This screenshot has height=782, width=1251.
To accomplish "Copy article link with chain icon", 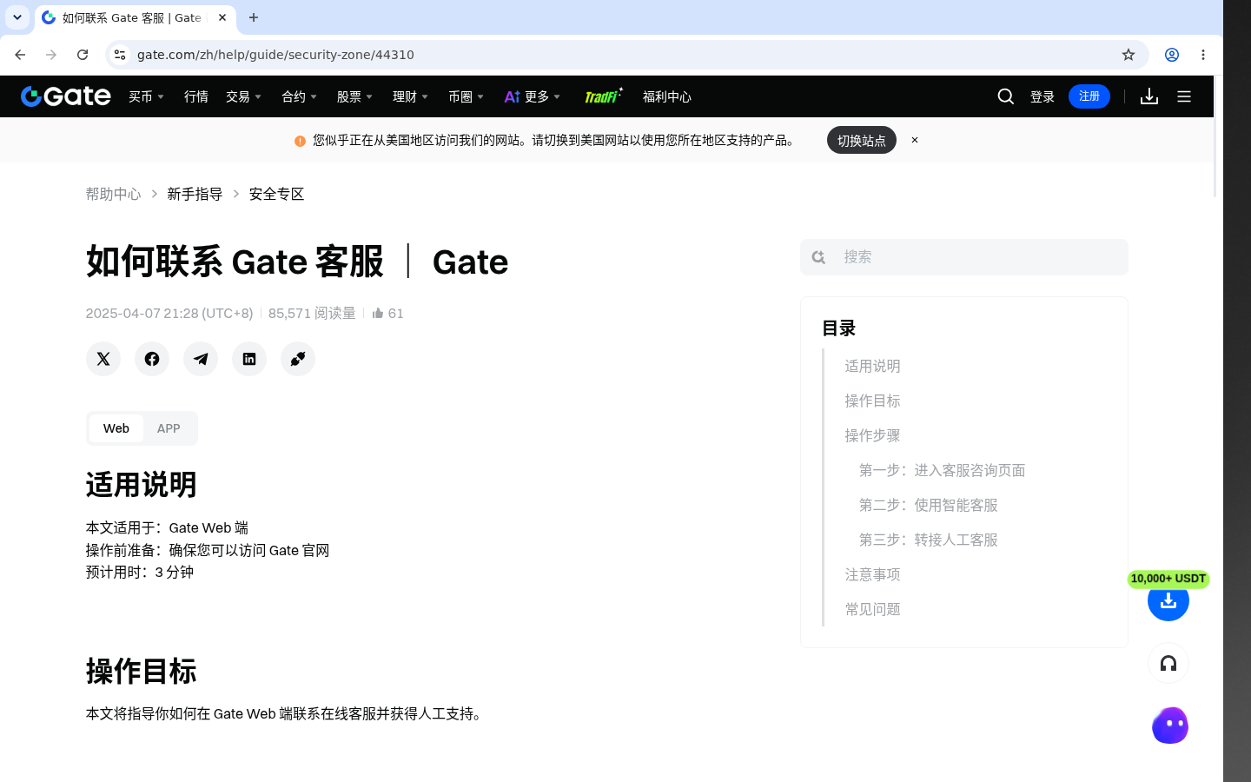I will point(298,359).
